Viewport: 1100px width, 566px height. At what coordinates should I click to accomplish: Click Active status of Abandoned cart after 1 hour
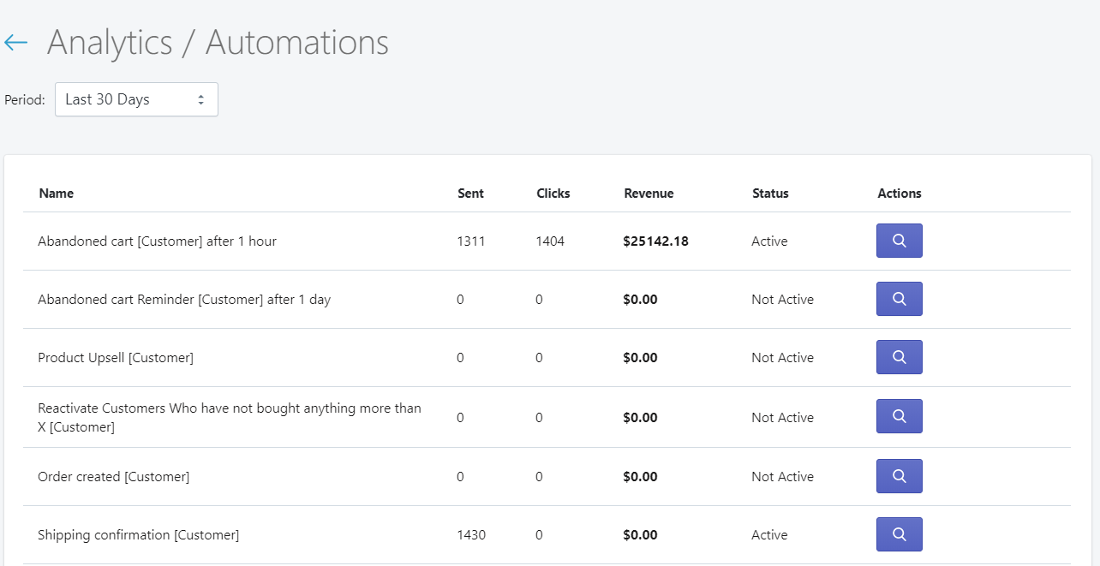[769, 241]
